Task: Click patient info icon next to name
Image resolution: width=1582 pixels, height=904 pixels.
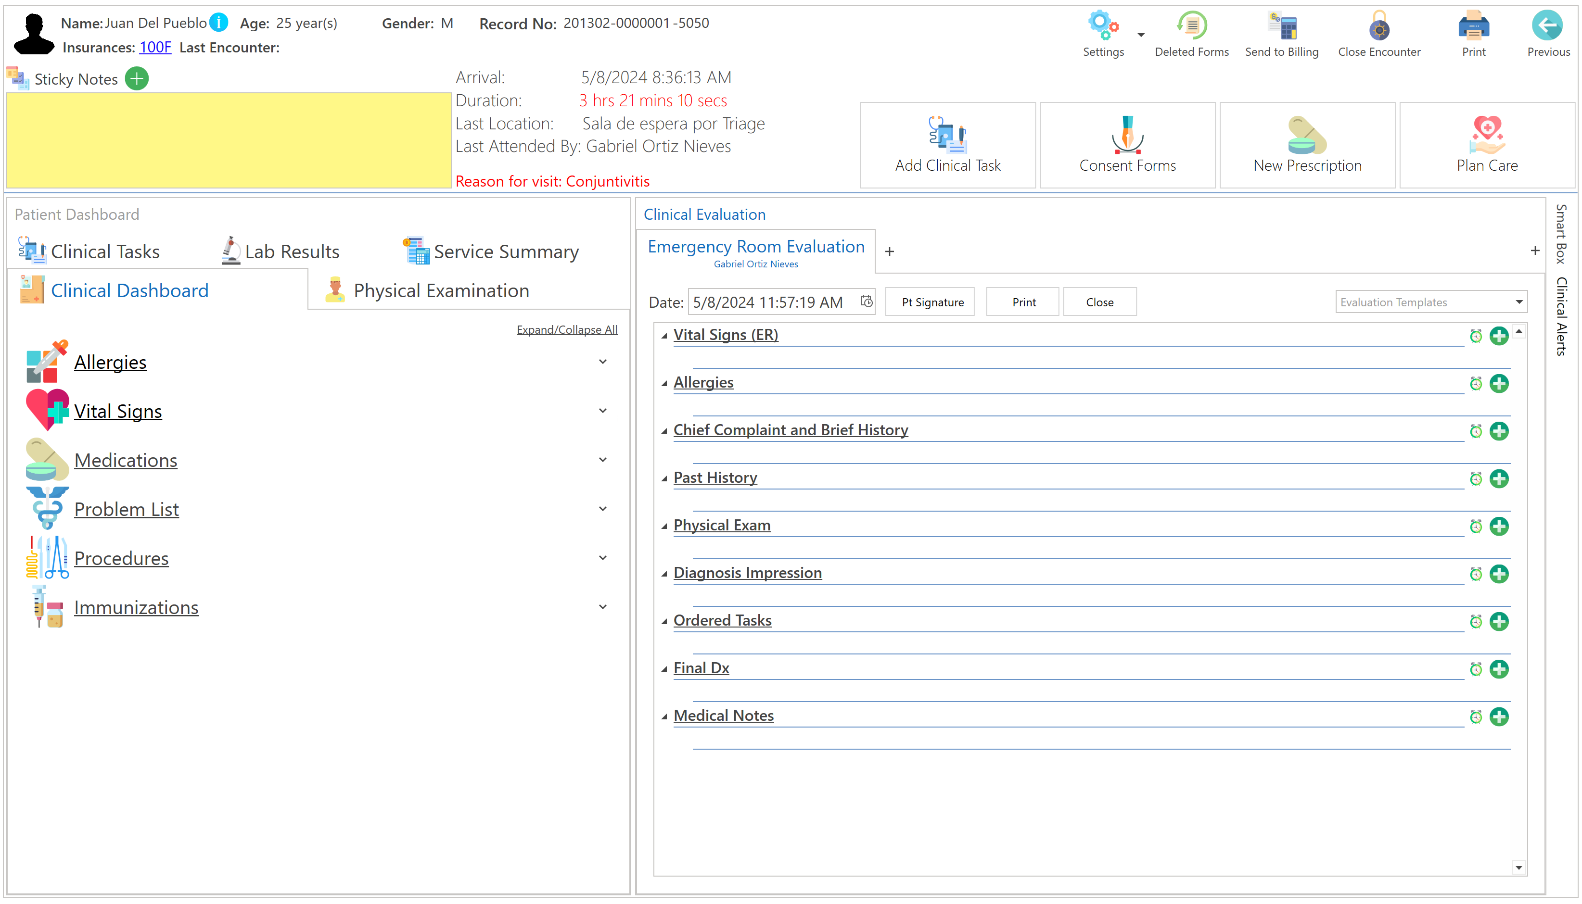Action: tap(218, 22)
